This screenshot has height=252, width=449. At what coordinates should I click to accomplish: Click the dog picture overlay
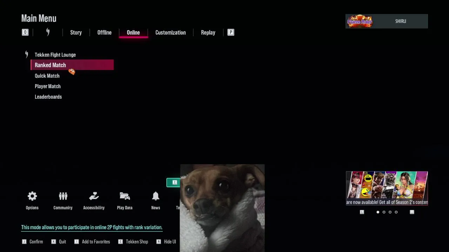coord(222,208)
